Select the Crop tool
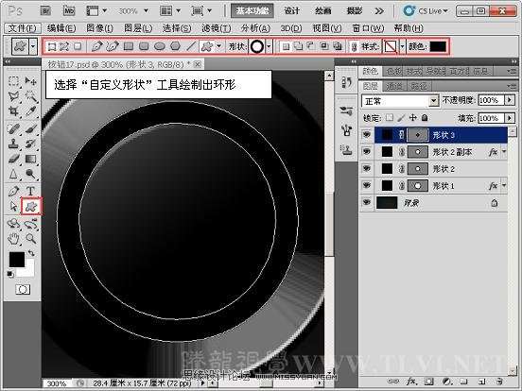This screenshot has width=522, height=391. [x=13, y=111]
